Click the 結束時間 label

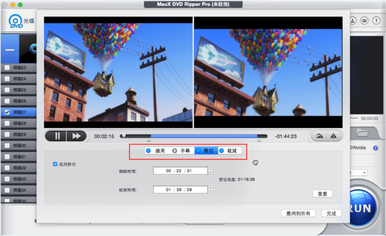(x=128, y=190)
